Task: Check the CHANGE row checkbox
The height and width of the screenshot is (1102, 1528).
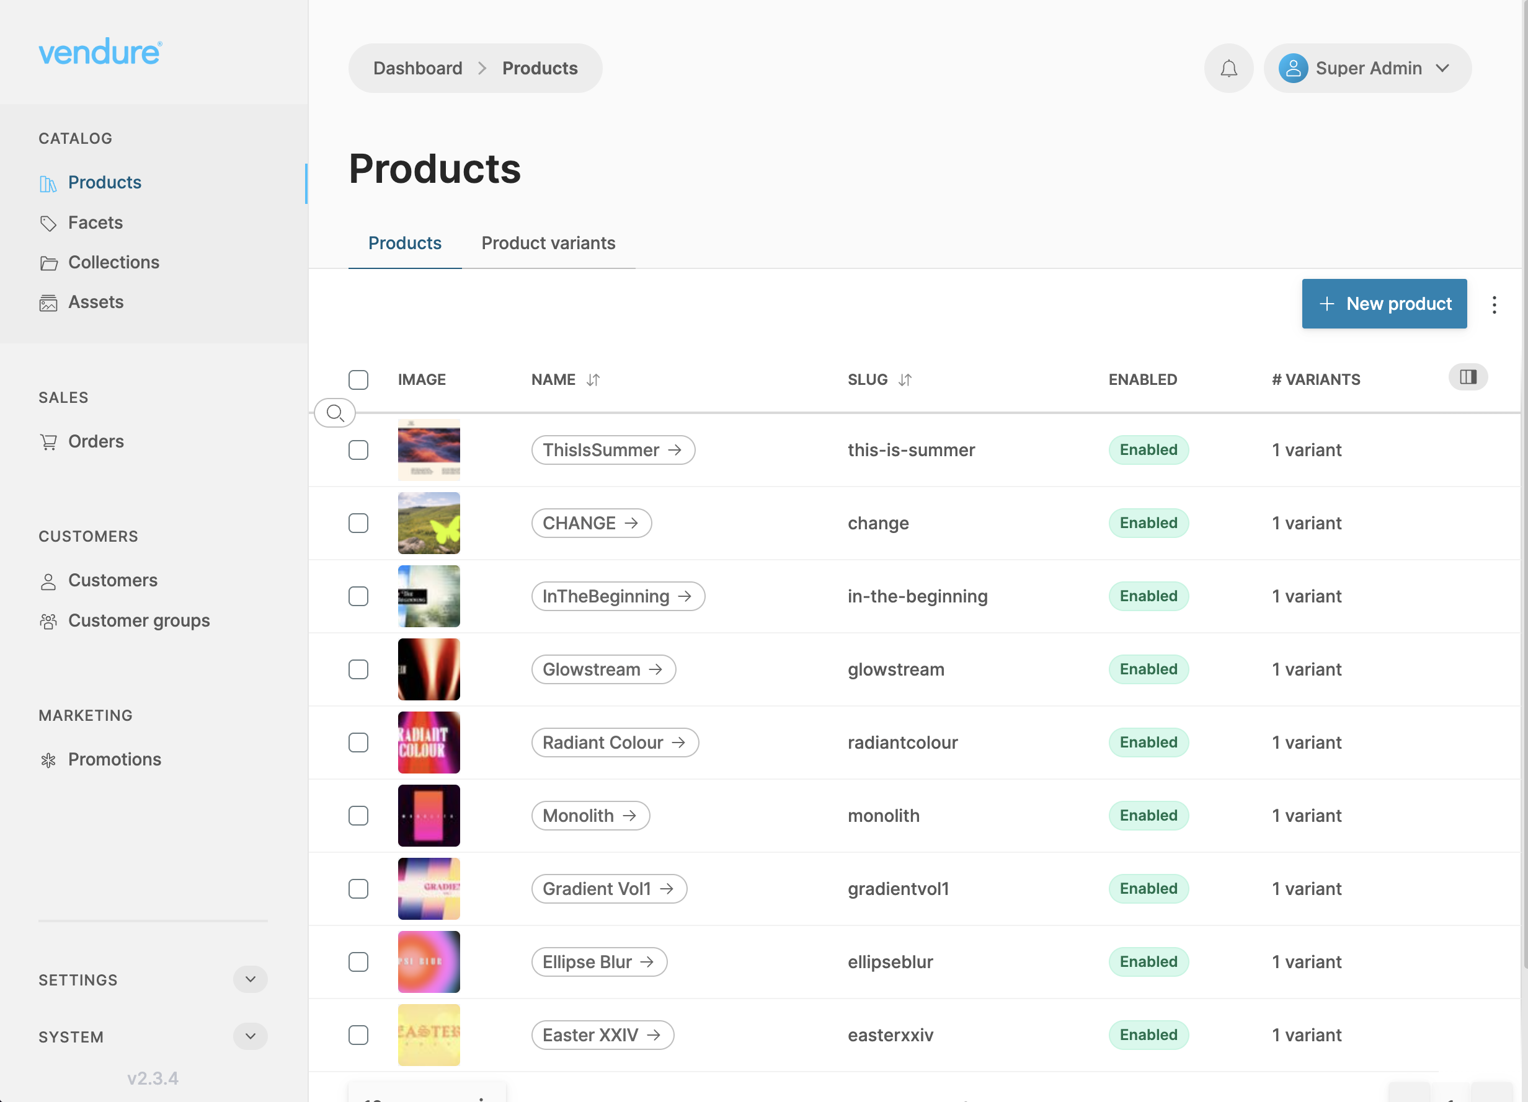Action: [x=358, y=524]
